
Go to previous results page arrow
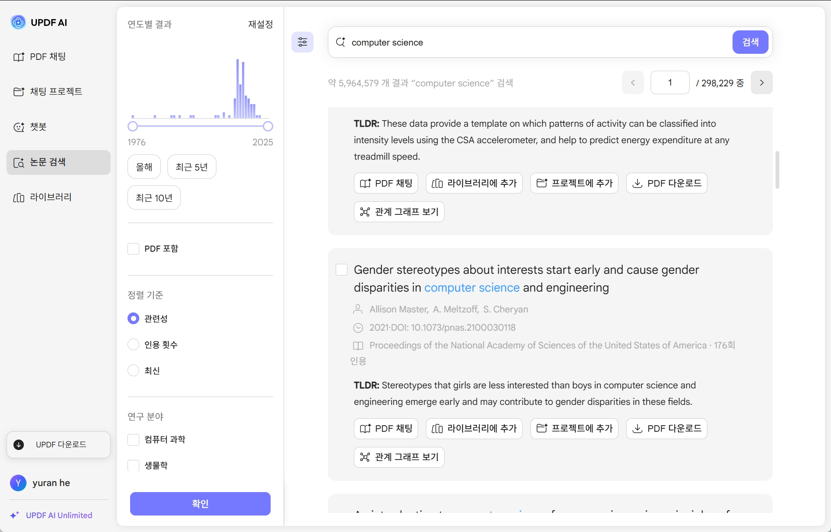coord(633,82)
